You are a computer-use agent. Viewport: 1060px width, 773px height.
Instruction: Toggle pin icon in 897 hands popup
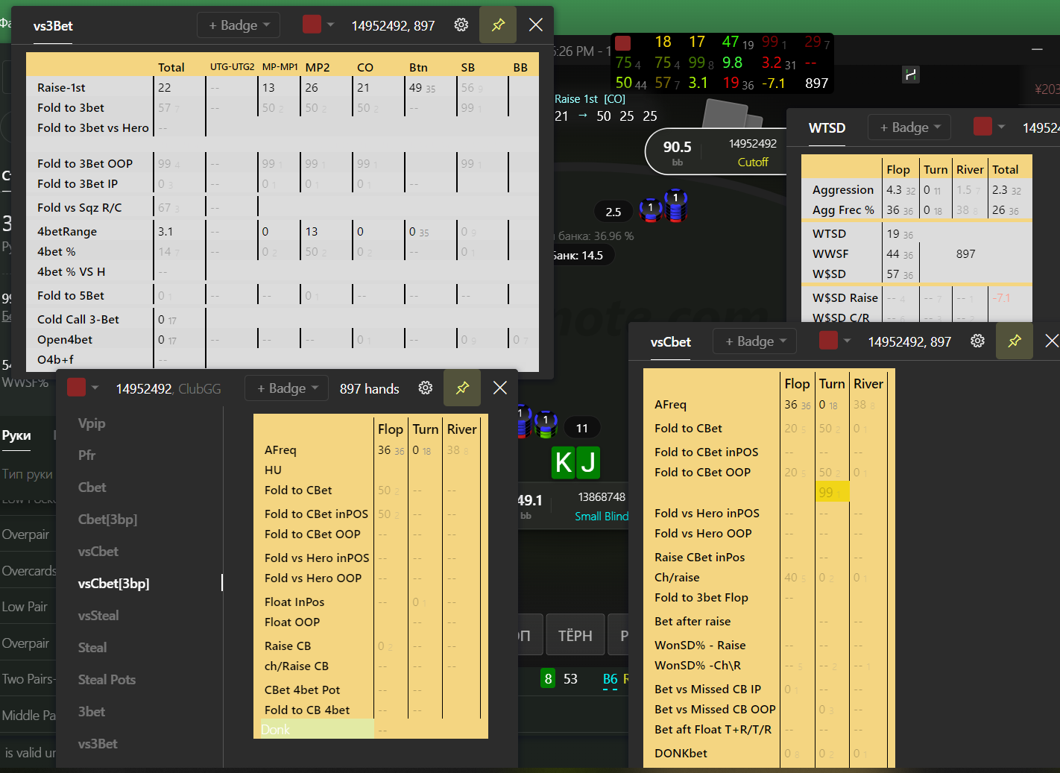(462, 388)
